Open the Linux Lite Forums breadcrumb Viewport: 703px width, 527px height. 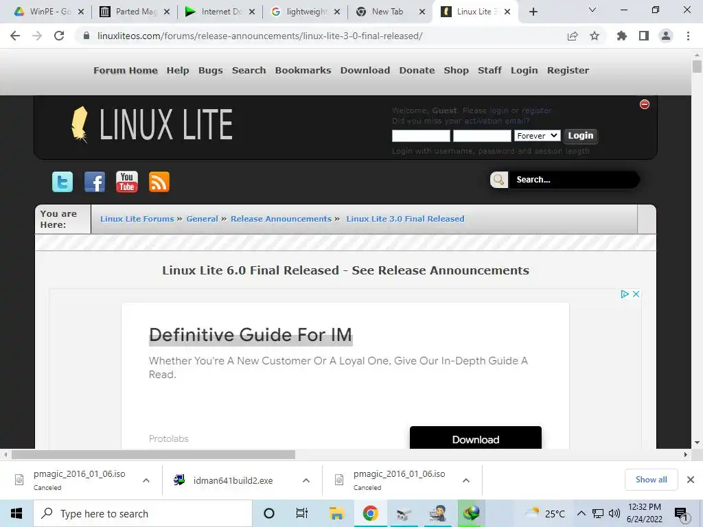coord(137,219)
